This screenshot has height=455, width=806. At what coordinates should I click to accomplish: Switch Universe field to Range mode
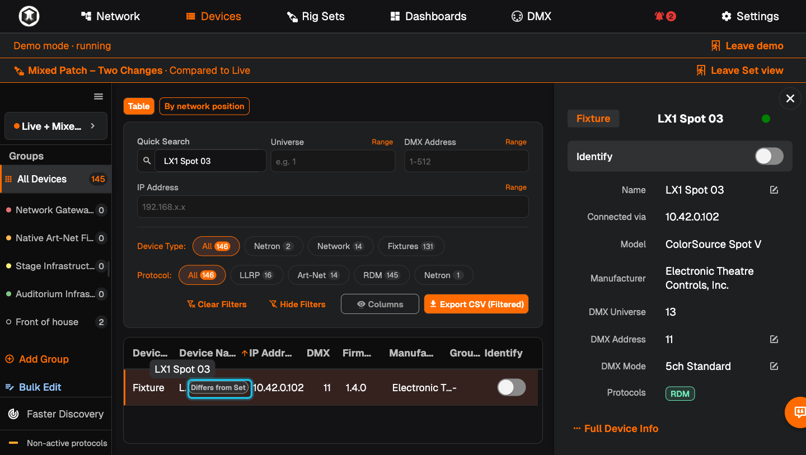382,142
